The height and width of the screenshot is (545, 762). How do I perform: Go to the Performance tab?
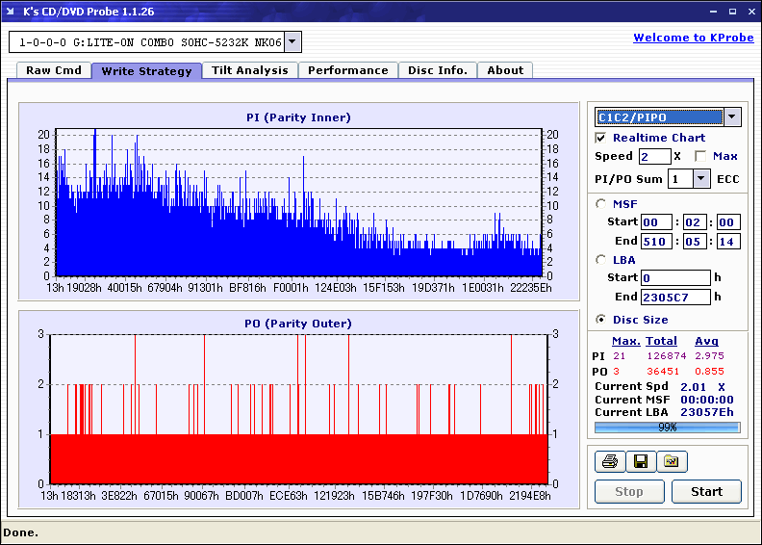[348, 70]
